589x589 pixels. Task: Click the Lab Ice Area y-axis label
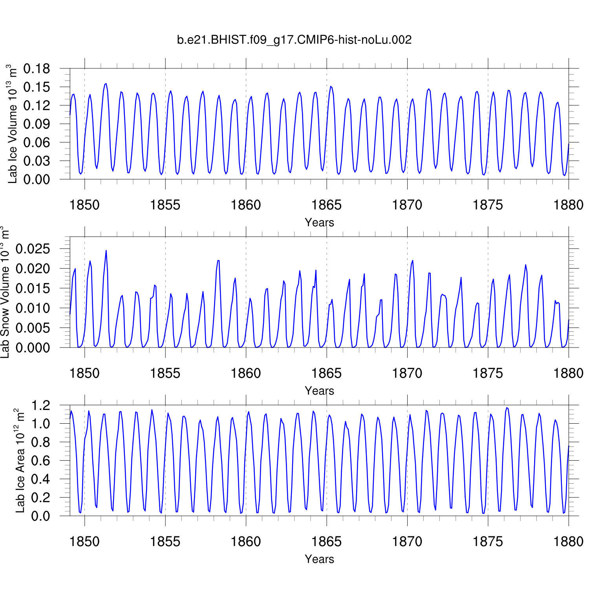tap(20, 461)
